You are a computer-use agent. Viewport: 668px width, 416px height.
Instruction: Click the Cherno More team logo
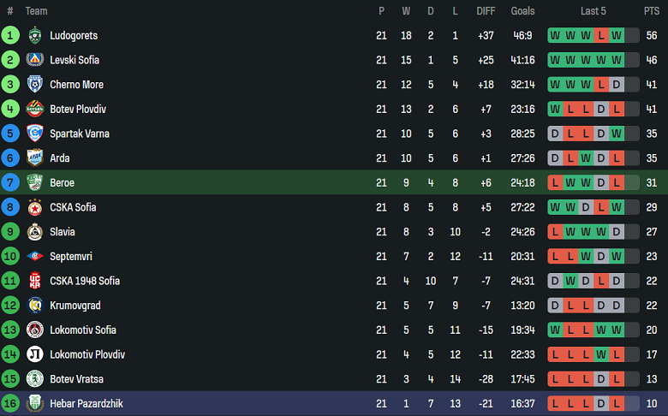tap(35, 85)
